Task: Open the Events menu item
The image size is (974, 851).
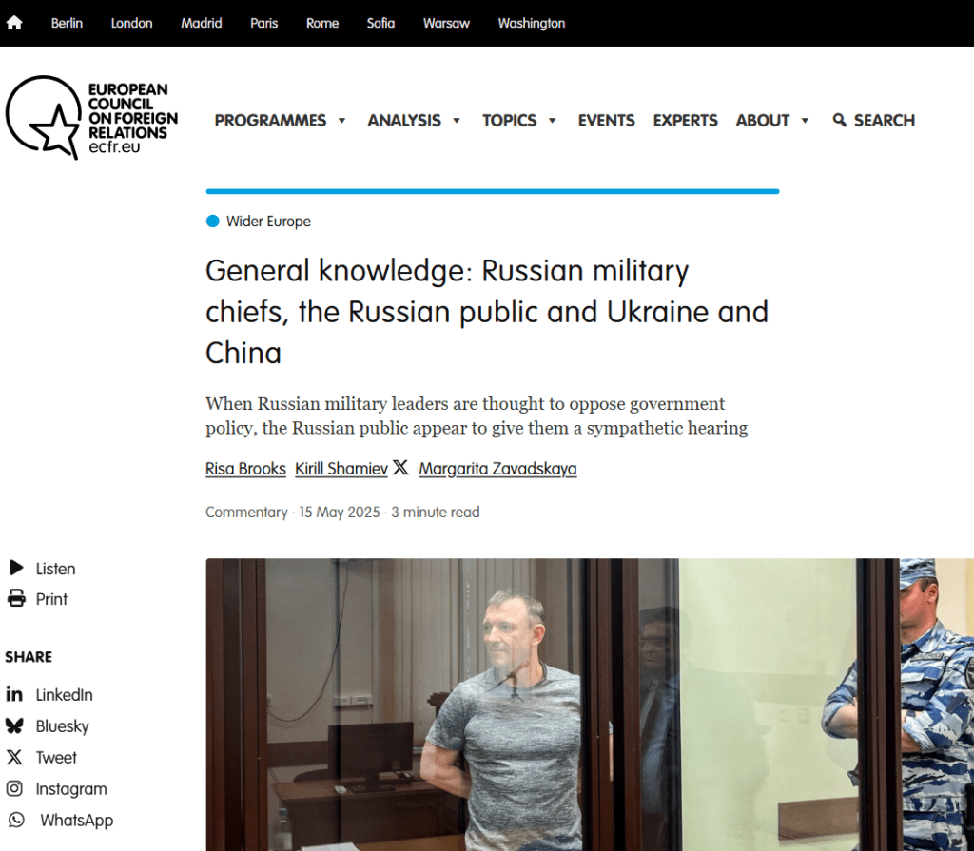Action: (606, 121)
